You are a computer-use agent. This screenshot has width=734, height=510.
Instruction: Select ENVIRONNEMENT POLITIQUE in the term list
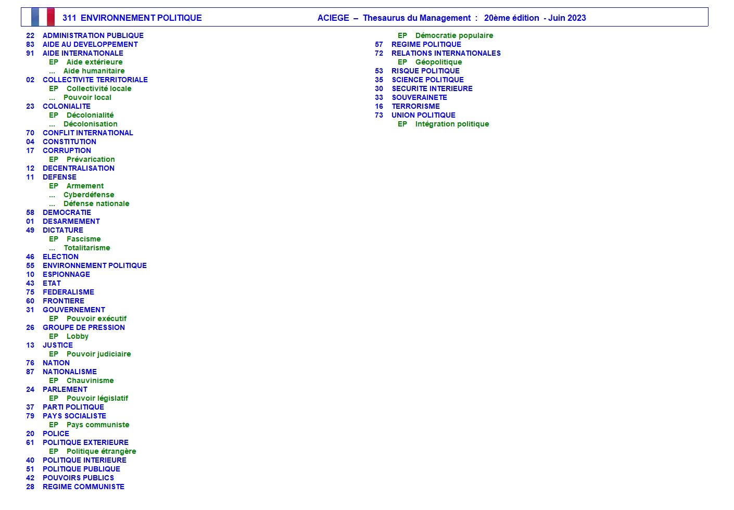[94, 265]
